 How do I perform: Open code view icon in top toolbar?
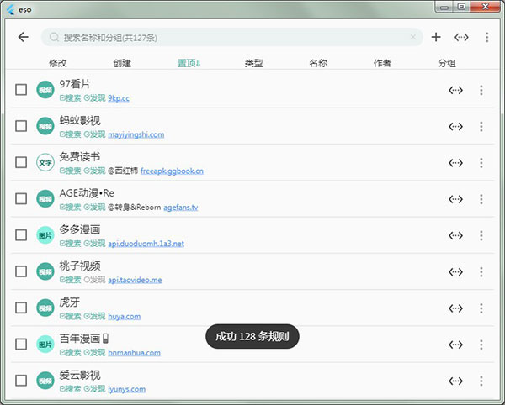(461, 37)
